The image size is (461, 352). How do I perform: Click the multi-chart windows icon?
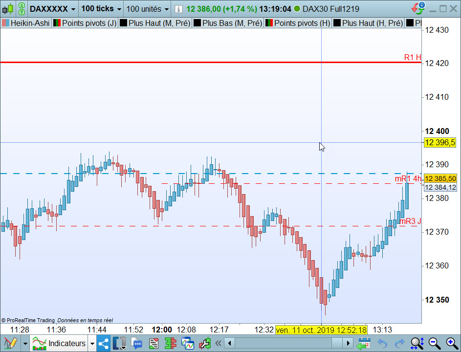(188, 343)
